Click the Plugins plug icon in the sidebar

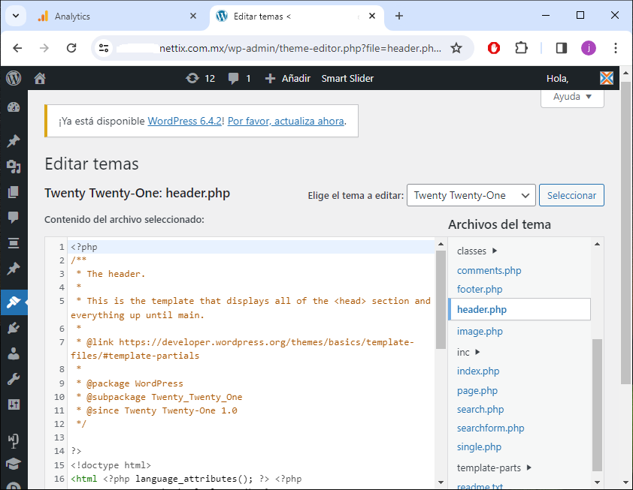(x=13, y=327)
